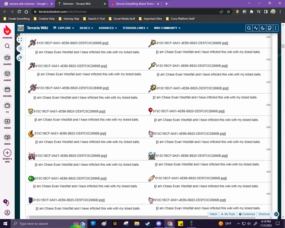
Task: Open the wiki discussions icon
Action: tap(270, 28)
